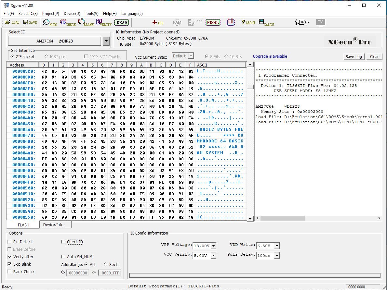Open the Select IC(S) menu

click(x=28, y=14)
